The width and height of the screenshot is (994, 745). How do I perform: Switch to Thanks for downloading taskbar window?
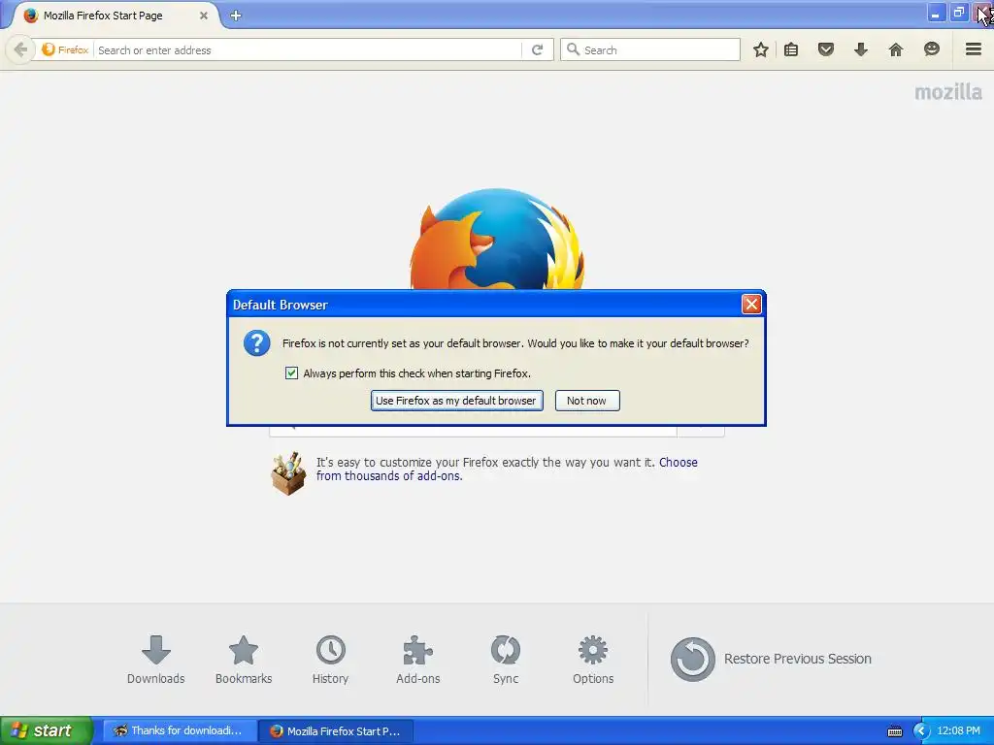tap(179, 730)
